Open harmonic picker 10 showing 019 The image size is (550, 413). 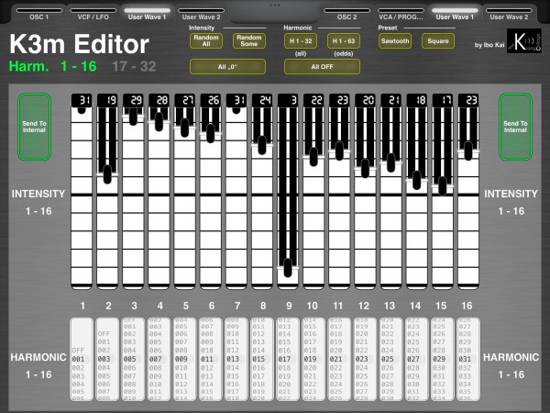click(313, 359)
